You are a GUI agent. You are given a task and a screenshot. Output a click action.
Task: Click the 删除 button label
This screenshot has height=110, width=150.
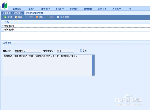[x=41, y=17]
